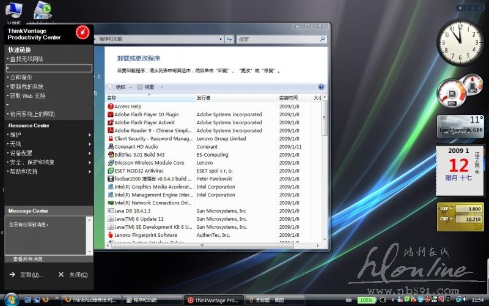The height and width of the screenshot is (306, 489).
Task: Open Firefox from the quick launch bar
Action: (x=45, y=300)
